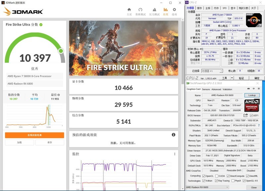This screenshot has width=265, height=191.
Task: Switch to the Sensors tab in GPU-Z
Action: click(x=206, y=89)
